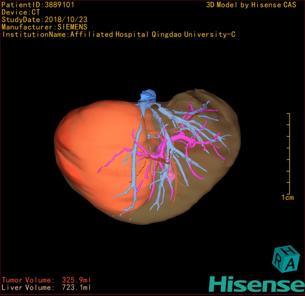Click the InstitutionName Affiliated Hospital text

pyautogui.click(x=119, y=35)
